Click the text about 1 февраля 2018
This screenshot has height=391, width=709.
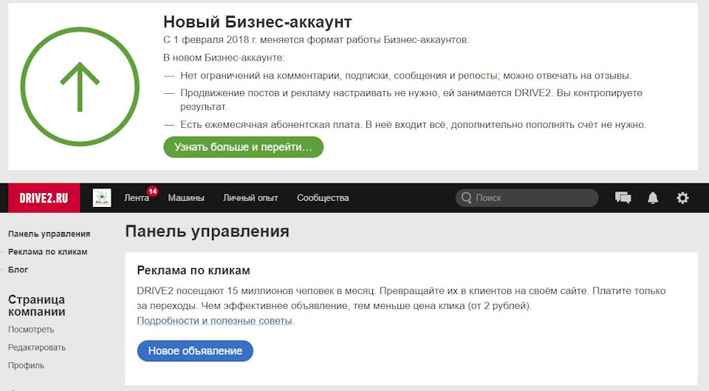tap(316, 40)
